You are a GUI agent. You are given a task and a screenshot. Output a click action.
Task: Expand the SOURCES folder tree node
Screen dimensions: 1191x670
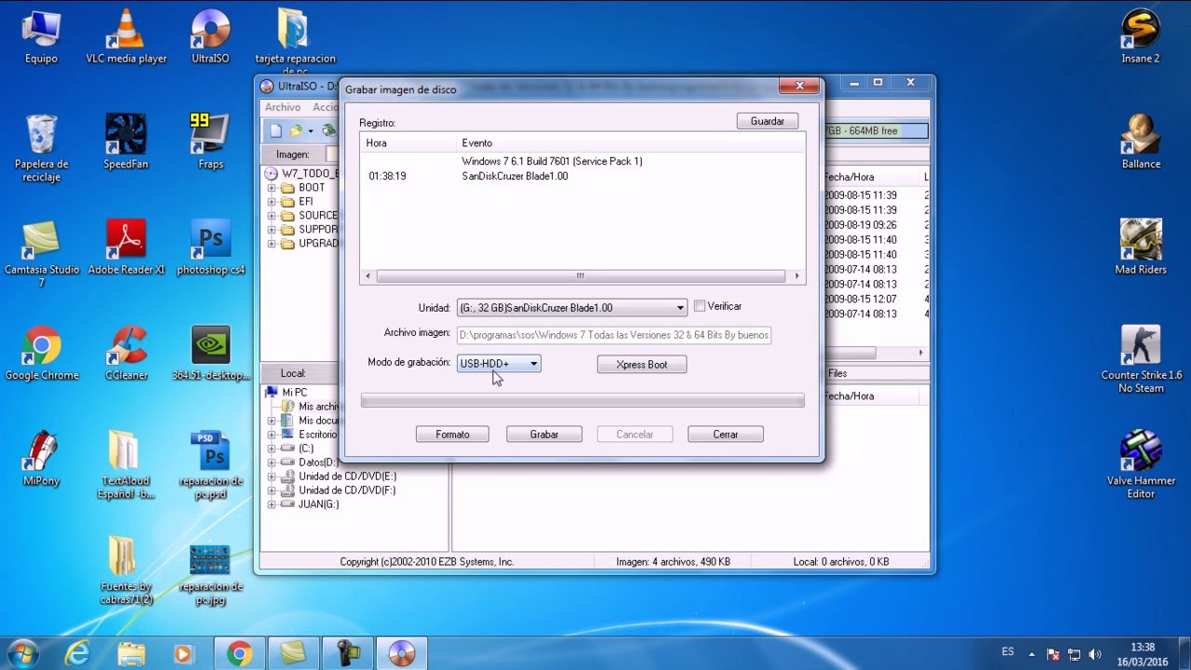(273, 216)
